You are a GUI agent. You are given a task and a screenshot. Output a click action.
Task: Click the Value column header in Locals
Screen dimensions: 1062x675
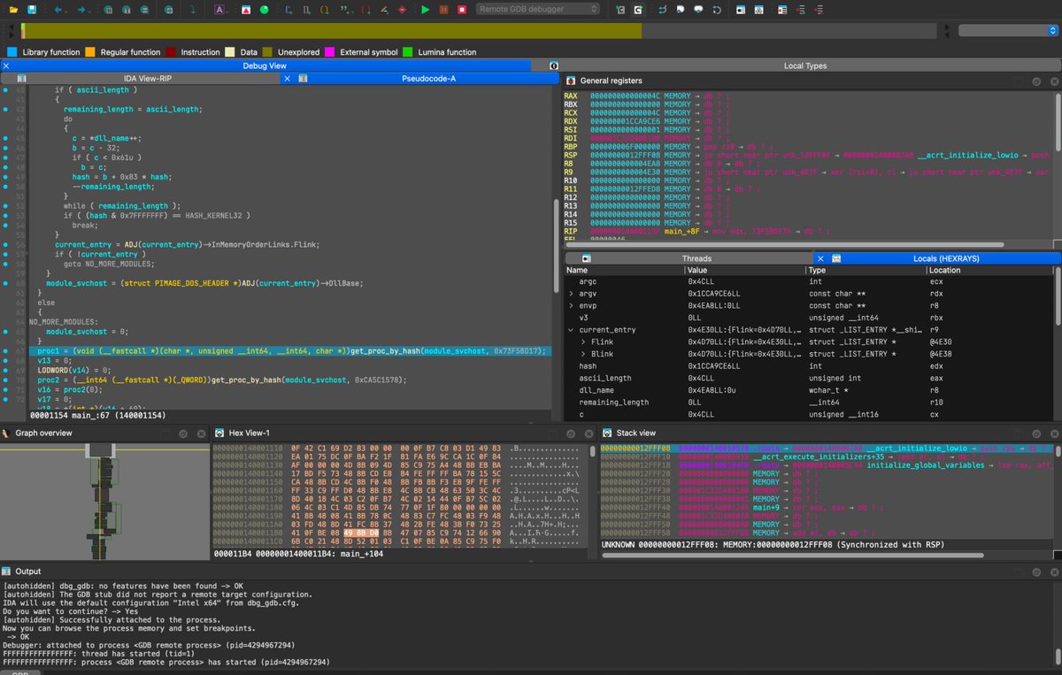point(744,270)
